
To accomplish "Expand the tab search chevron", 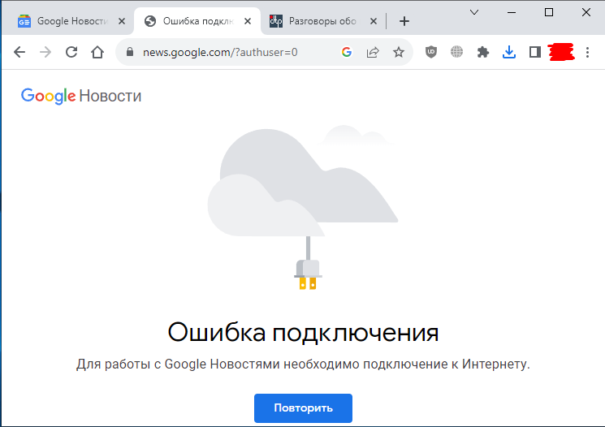I will [474, 12].
